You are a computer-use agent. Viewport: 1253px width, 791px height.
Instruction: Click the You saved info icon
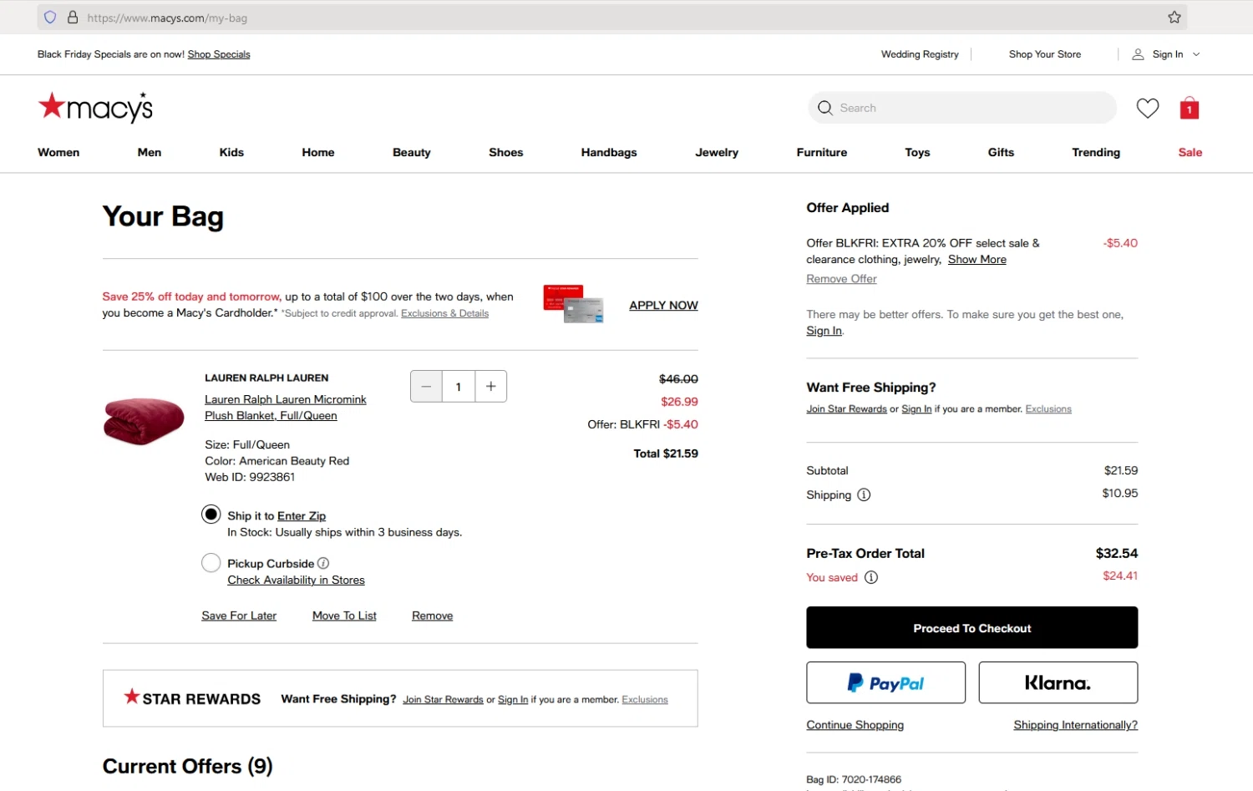[870, 577]
